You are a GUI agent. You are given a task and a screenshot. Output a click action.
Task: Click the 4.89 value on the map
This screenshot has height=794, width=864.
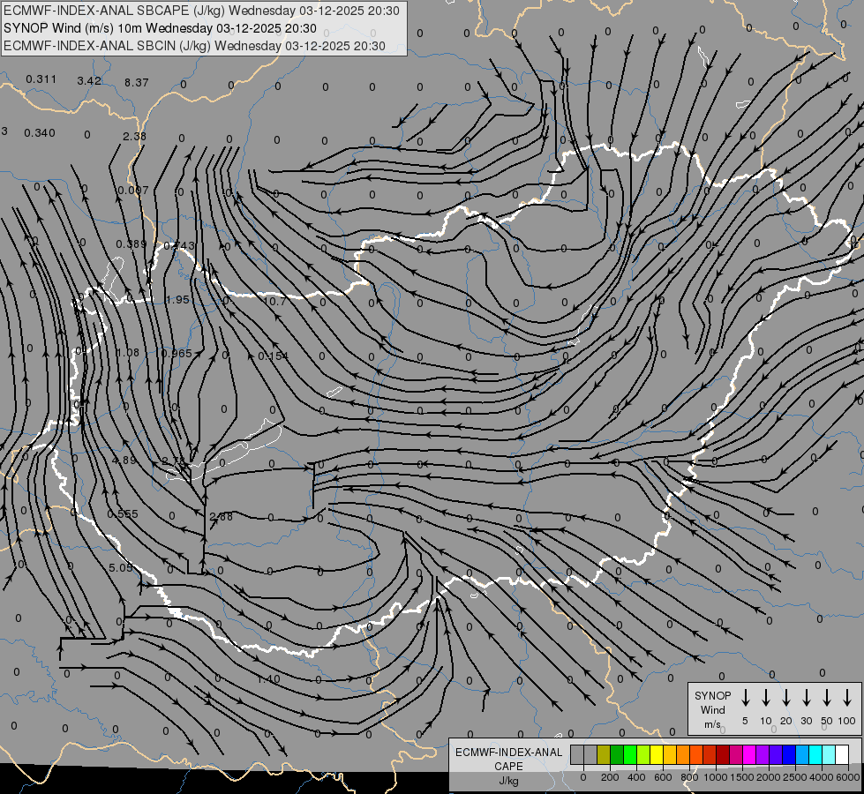click(x=124, y=461)
